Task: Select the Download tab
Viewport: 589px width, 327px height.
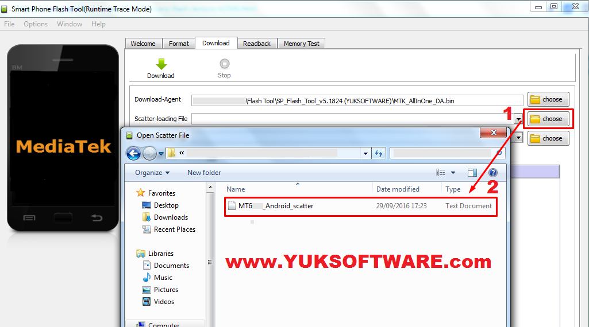Action: click(x=216, y=43)
